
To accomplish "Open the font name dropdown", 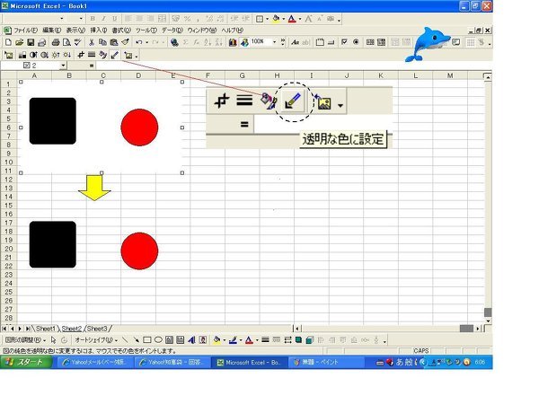I will 62,19.
